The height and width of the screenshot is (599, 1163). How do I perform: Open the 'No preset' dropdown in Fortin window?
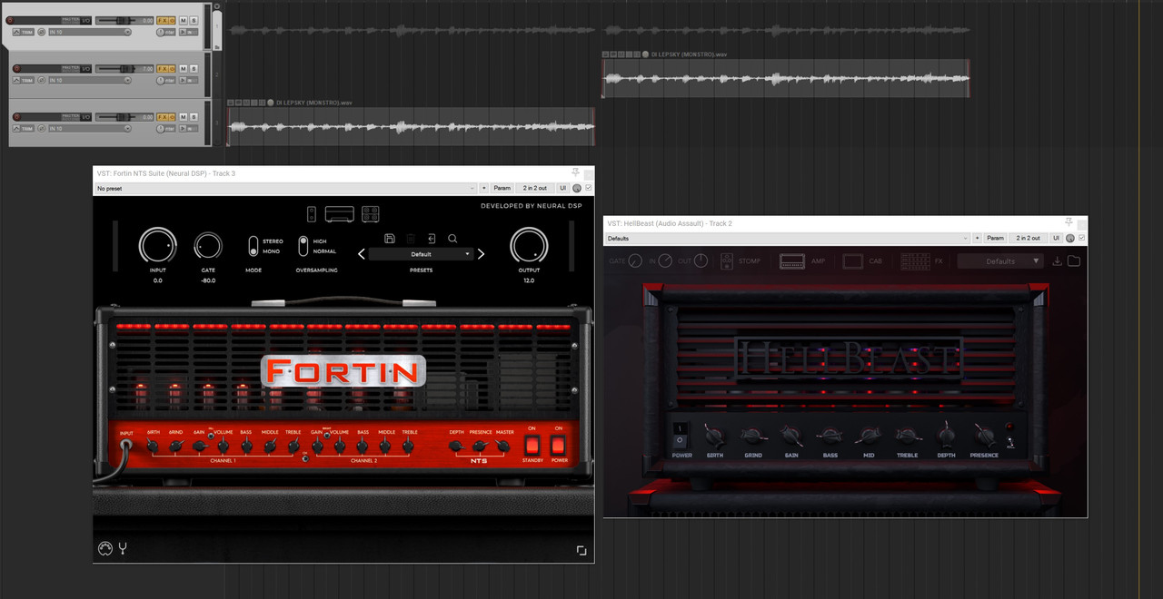pos(285,188)
